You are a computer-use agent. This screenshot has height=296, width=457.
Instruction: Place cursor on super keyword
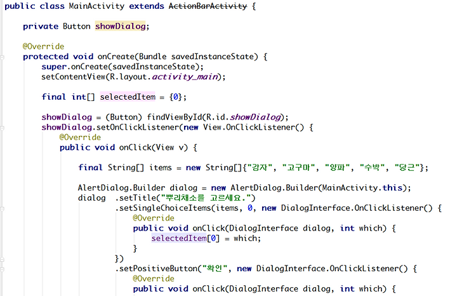tap(54, 67)
